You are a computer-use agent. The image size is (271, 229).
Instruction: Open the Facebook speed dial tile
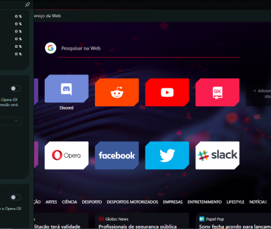coord(117,155)
